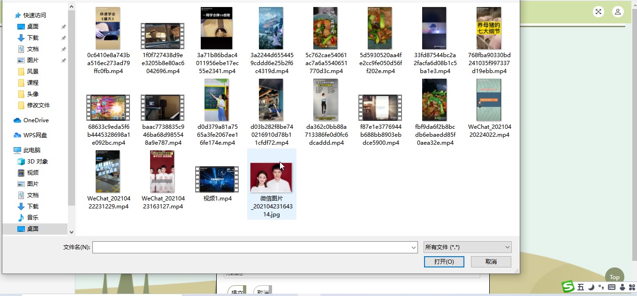Select file 5d5930520aa4fe2cc9fe050d56ff202e.mp4
Viewport: 637px width, 296px height.
click(380, 41)
